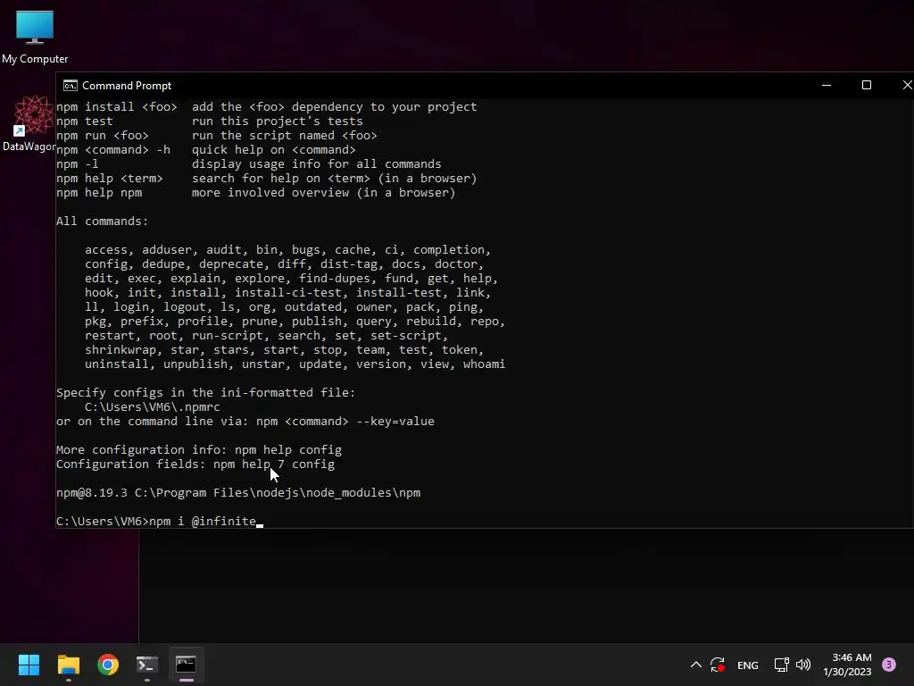Open the My Computer desktop icon
This screenshot has width=914, height=686.
[35, 37]
